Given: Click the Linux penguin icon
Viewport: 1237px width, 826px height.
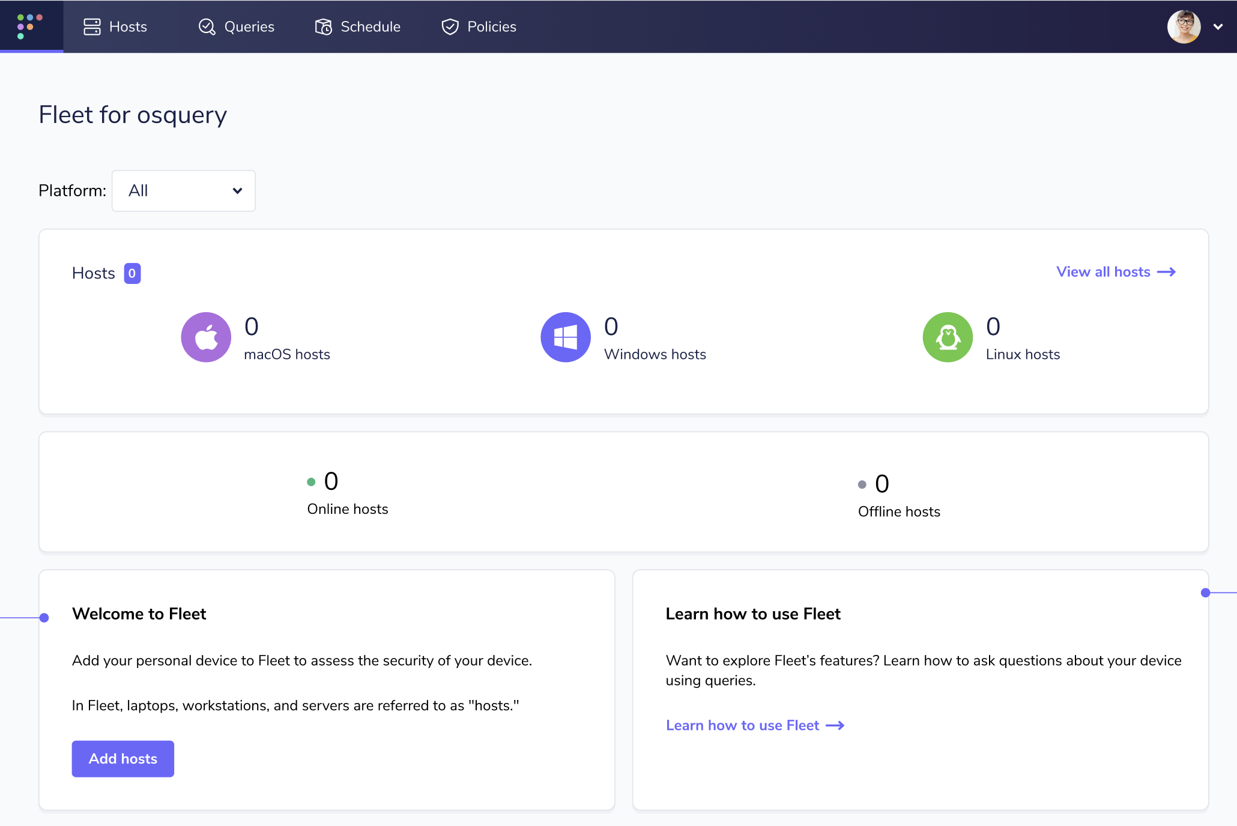Looking at the screenshot, I should tap(947, 337).
